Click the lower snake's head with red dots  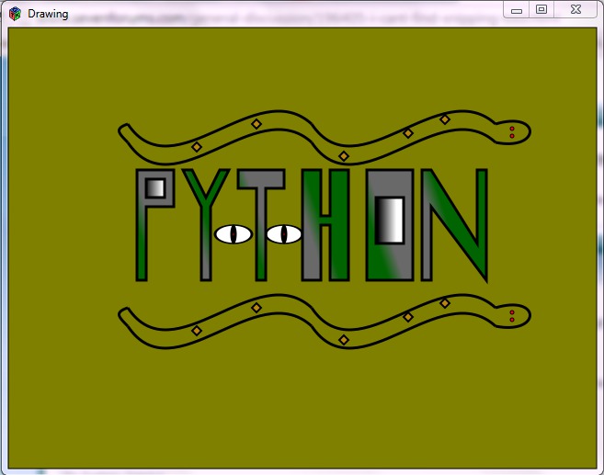click(515, 315)
